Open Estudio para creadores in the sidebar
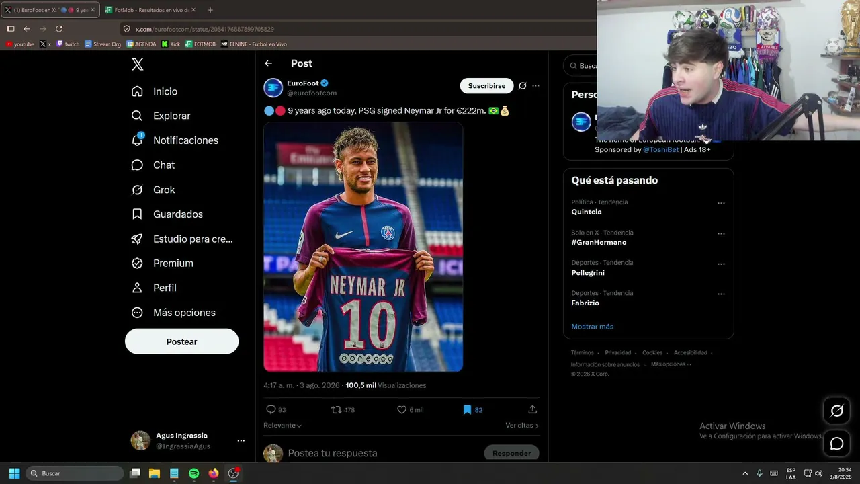Screen dimensions: 860x484 pos(182,239)
